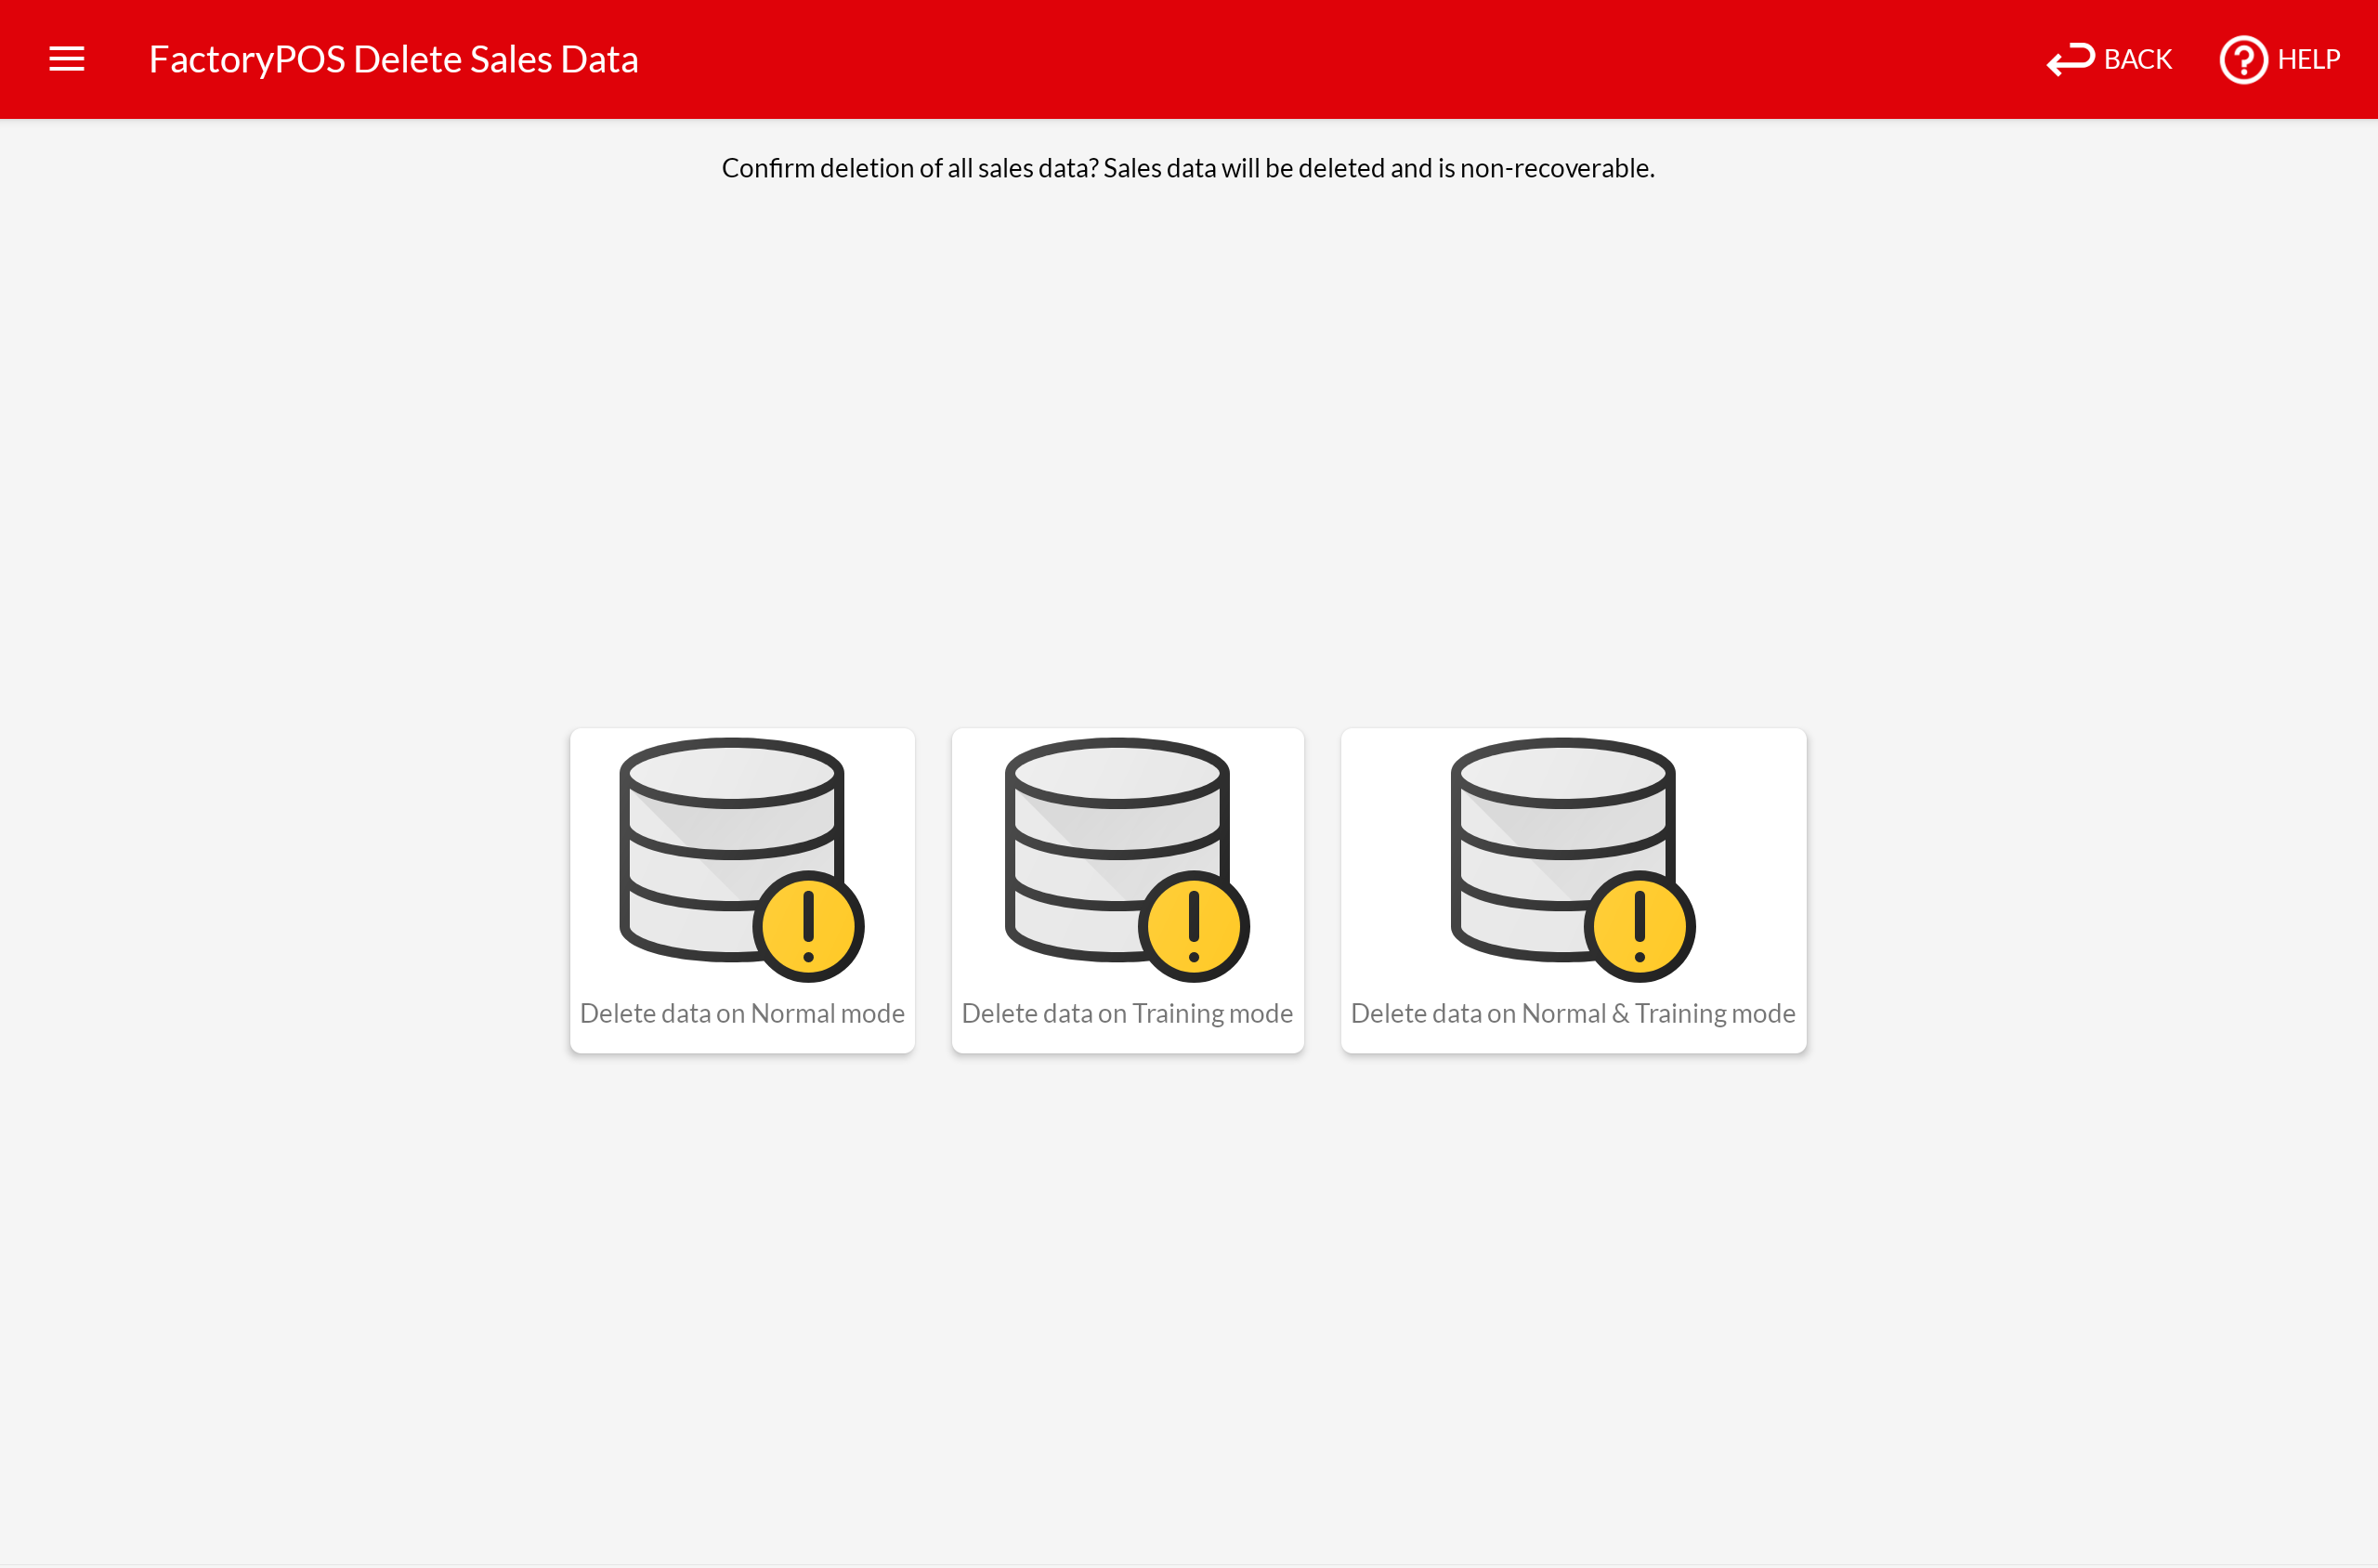Open the hamburger navigation menu
Screen dimensions: 2378x1568
click(x=67, y=59)
